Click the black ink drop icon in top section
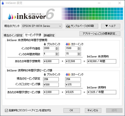 click(45, 44)
